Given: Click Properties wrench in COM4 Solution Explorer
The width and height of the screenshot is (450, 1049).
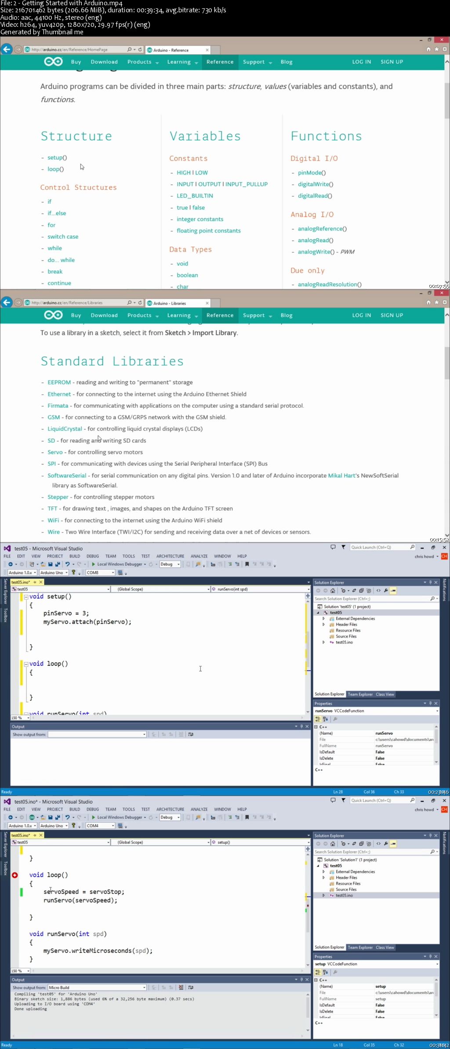Looking at the screenshot, I should 386,844.
